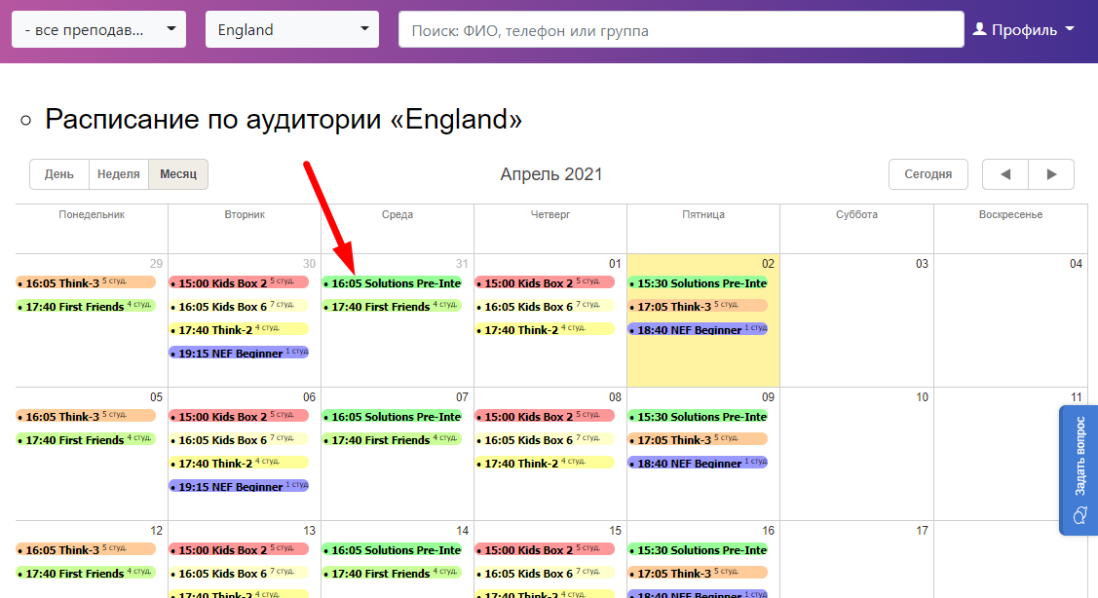This screenshot has width=1098, height=598.
Task: Open 17:40 Think-2 event on April 01
Action: point(545,329)
